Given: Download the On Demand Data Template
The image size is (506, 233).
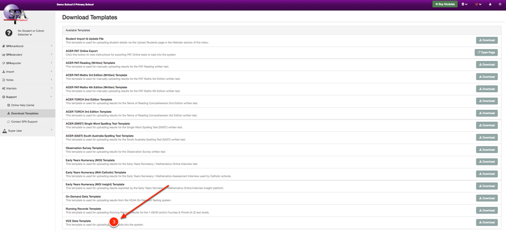Looking at the screenshot, I should [487, 198].
